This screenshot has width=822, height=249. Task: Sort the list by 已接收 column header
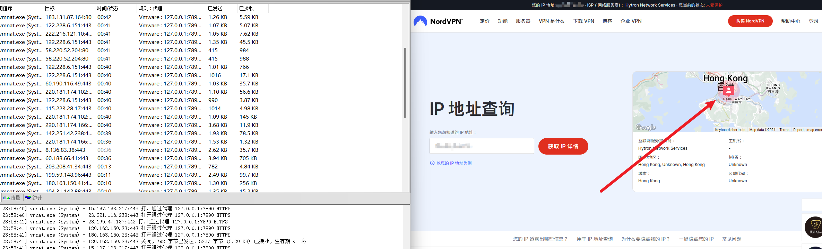(246, 8)
